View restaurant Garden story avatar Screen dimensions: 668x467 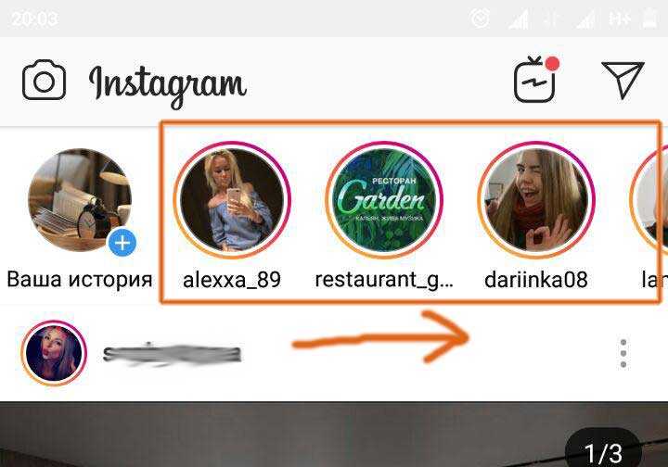click(384, 200)
